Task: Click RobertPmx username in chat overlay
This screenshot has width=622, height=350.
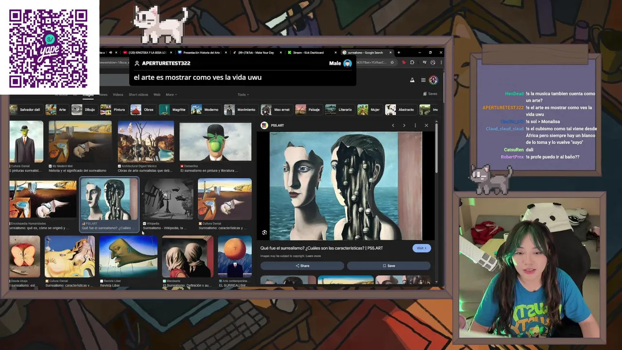Action: (512, 157)
